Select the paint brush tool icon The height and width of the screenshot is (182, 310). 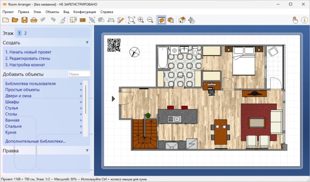pyautogui.click(x=62, y=20)
